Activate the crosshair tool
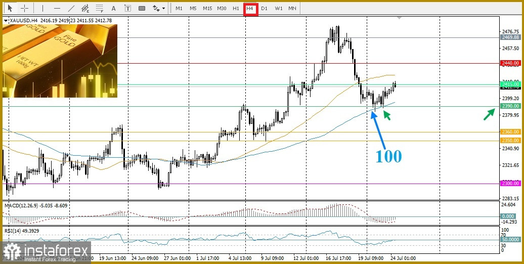 click(25, 8)
